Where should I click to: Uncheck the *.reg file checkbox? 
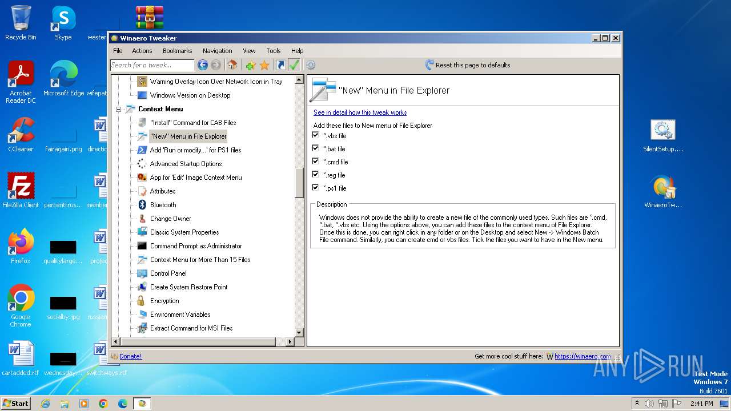pyautogui.click(x=315, y=175)
